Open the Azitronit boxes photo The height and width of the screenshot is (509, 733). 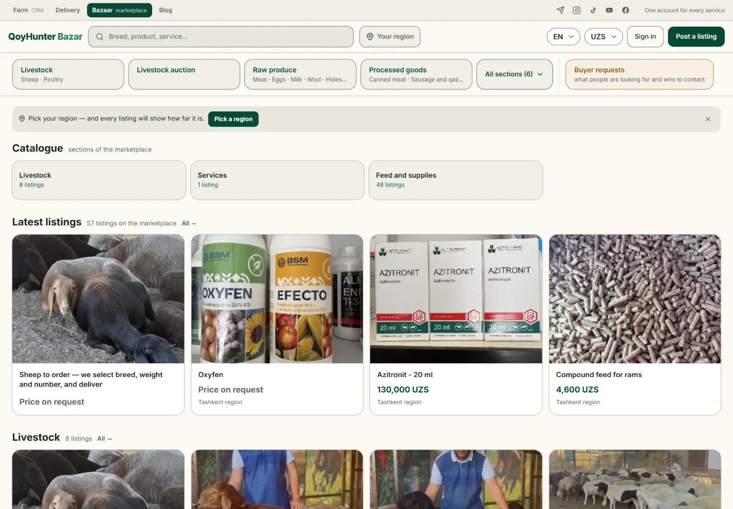456,299
